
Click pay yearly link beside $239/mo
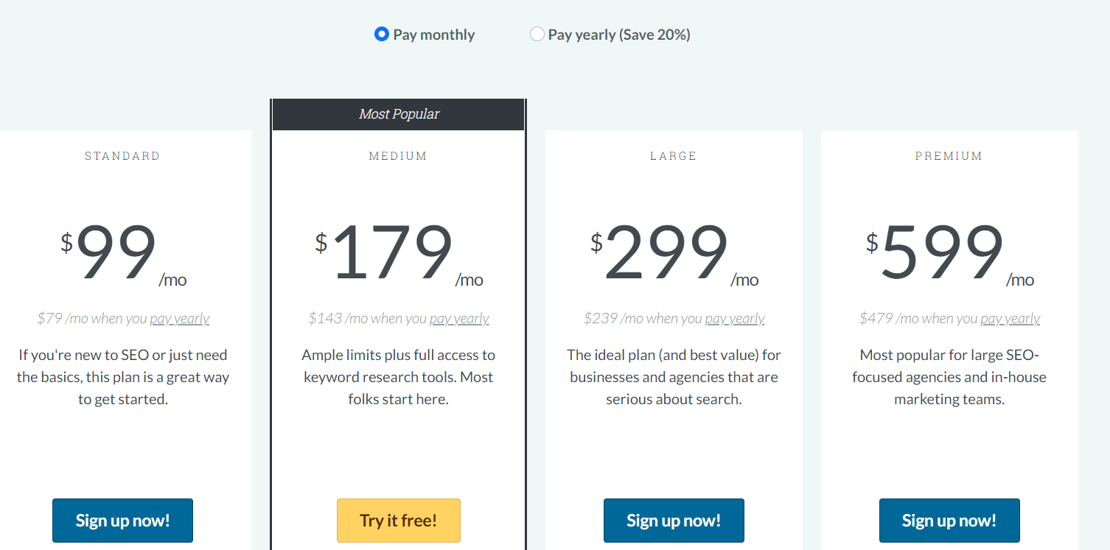tap(735, 319)
